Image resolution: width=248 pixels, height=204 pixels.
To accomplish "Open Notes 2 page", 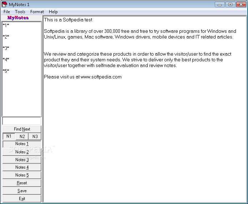I will click(22, 152).
